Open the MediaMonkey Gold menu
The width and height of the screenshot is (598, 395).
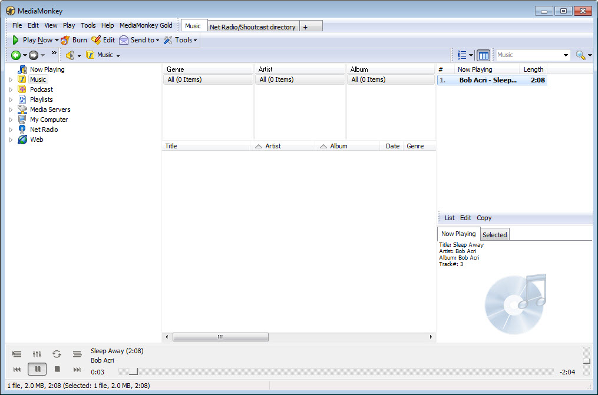146,25
